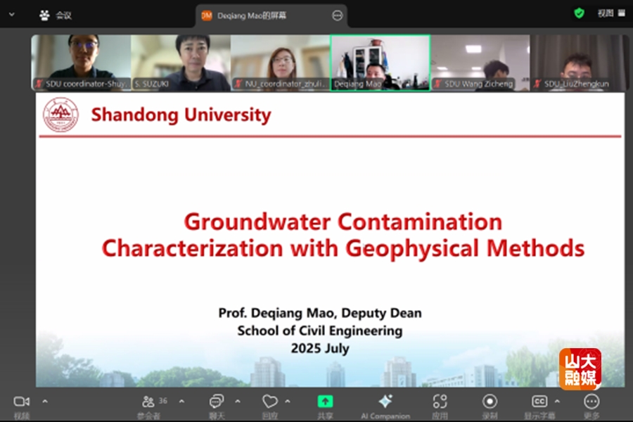Viewport: 633px width, 422px height.
Task: Click the muted mic icon on SDU_LiuZhengkun
Action: point(537,84)
